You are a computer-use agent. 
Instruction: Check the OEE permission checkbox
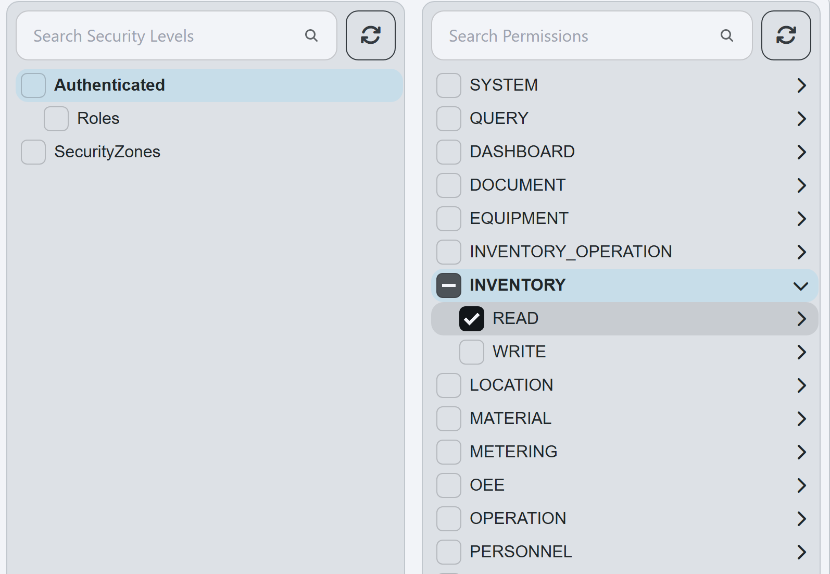(x=449, y=485)
